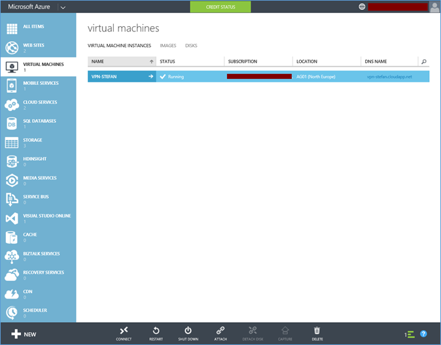Click the Location column header

pos(326,61)
